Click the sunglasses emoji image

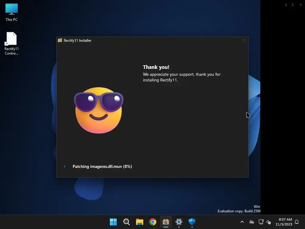point(98,110)
